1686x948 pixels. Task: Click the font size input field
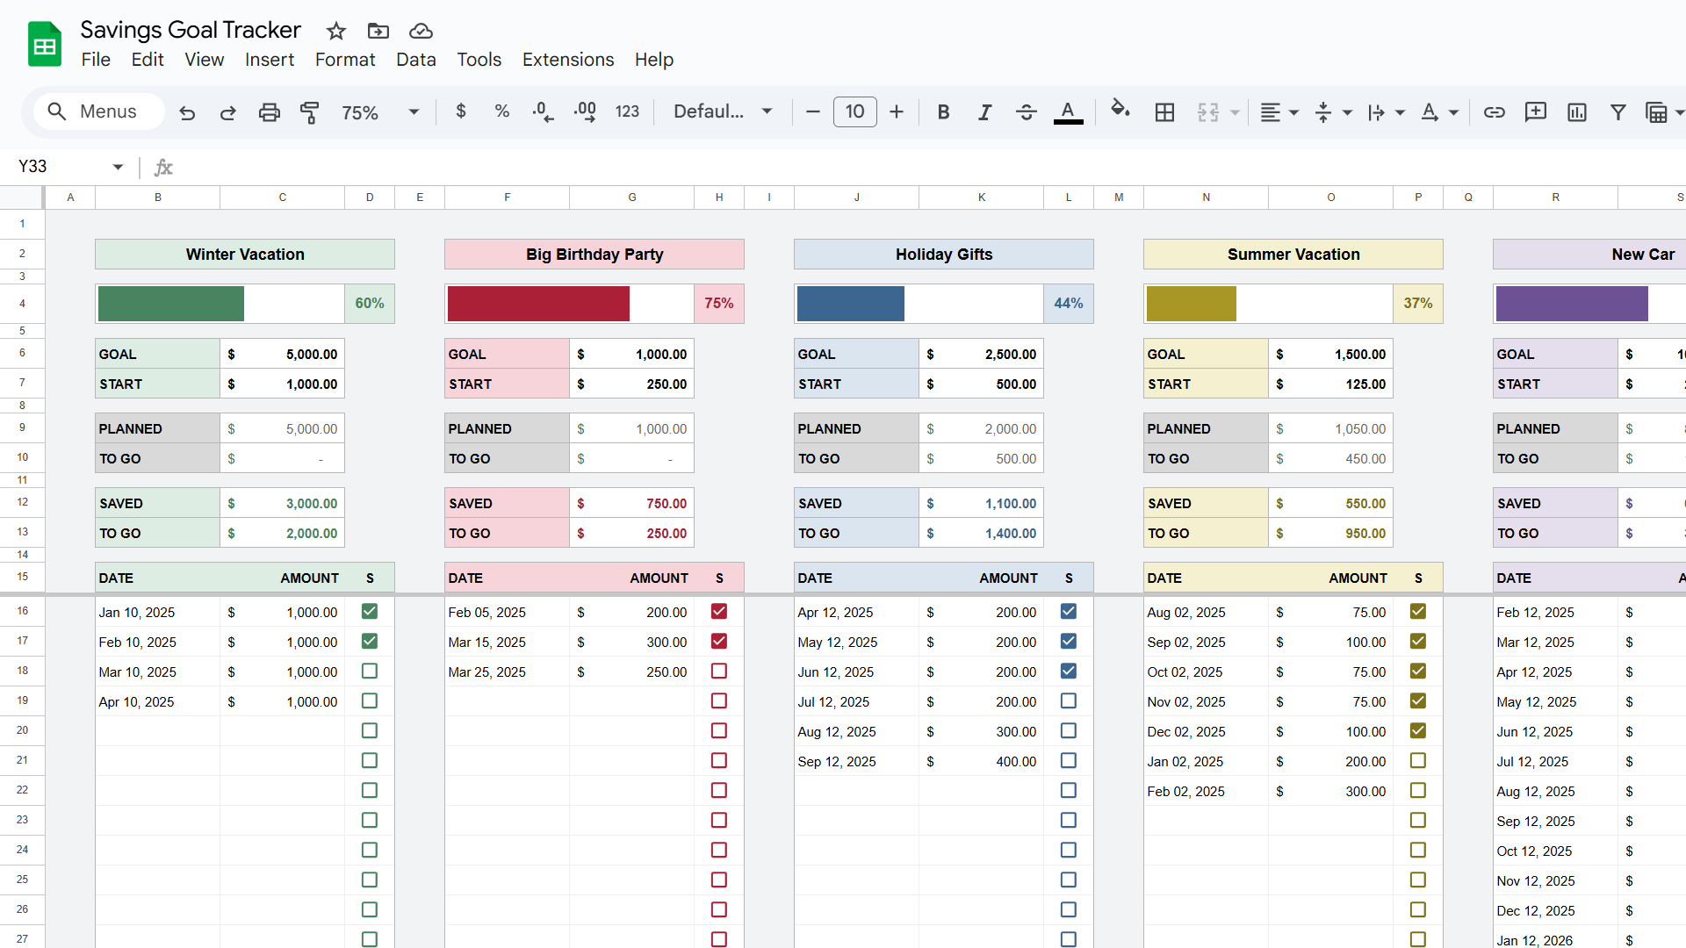point(854,112)
